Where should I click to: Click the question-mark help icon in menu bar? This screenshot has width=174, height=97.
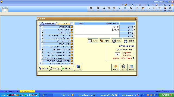[x=126, y=5]
